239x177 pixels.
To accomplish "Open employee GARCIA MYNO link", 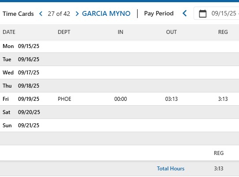I will pos(106,14).
